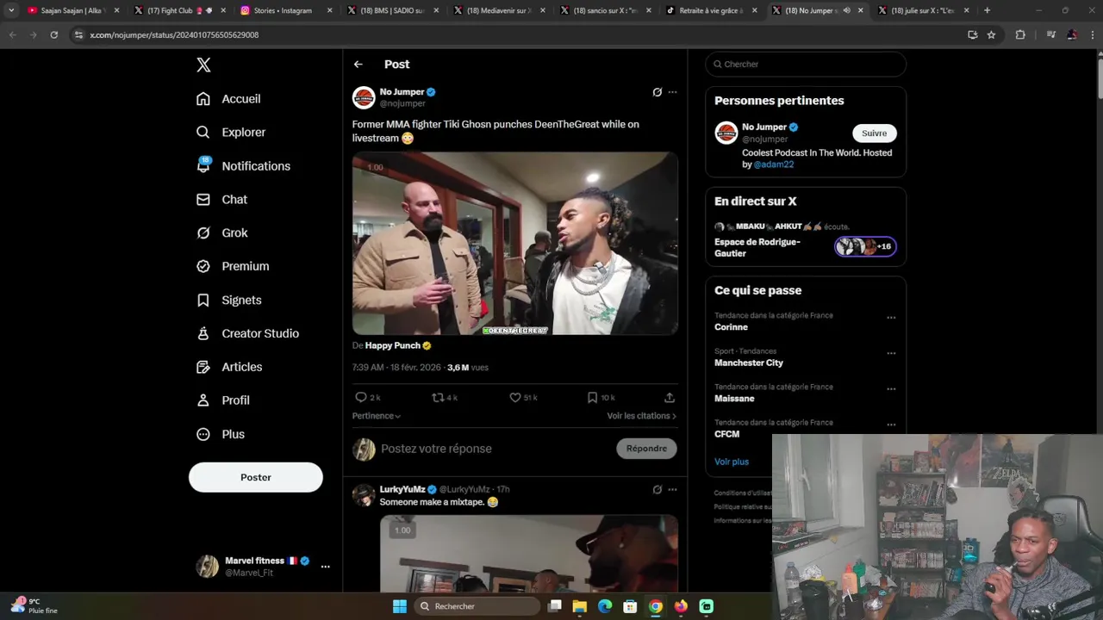Viewport: 1103px width, 620px height.
Task: Click the Windows Rechercher taskbar search box
Action: click(477, 606)
